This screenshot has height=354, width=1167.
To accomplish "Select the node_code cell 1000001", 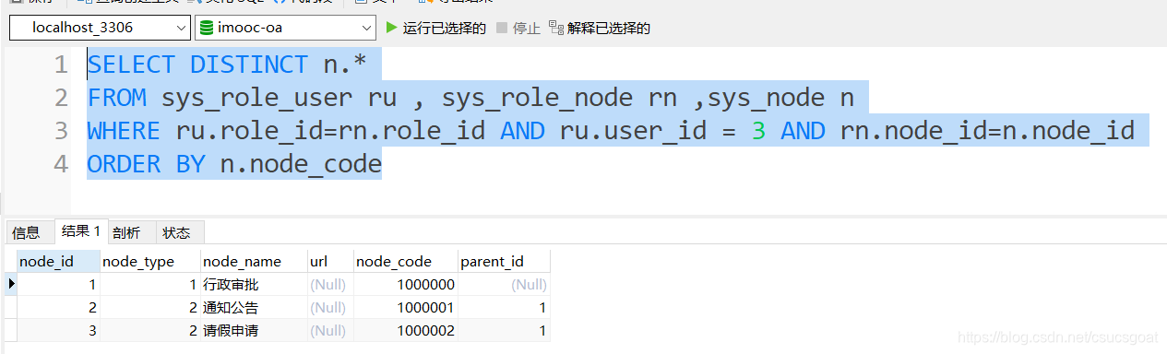I will pyautogui.click(x=405, y=307).
